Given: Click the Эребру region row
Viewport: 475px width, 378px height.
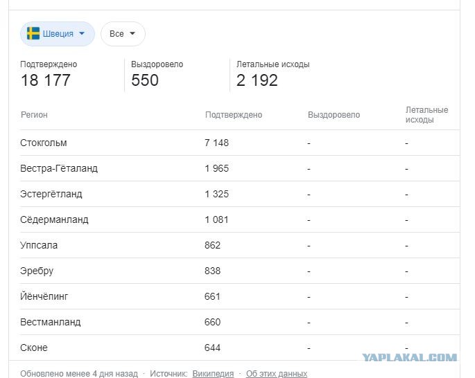Looking at the screenshot, I should pos(240,271).
